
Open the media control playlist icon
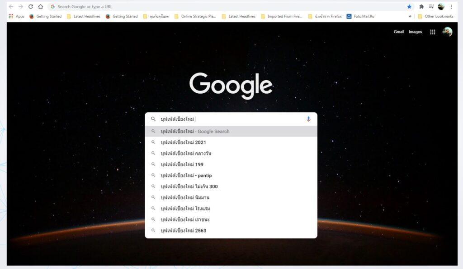coord(431,6)
